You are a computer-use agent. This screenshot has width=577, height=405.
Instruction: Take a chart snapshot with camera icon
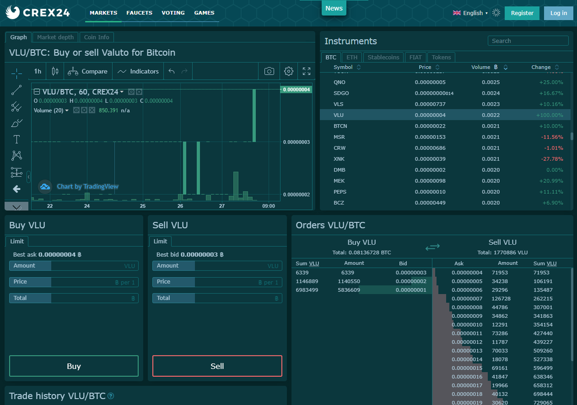(269, 71)
